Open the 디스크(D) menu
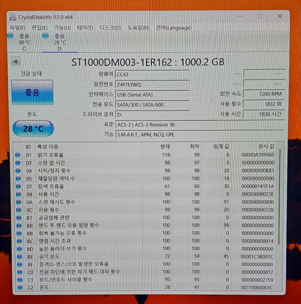The width and height of the screenshot is (301, 304). point(110,28)
